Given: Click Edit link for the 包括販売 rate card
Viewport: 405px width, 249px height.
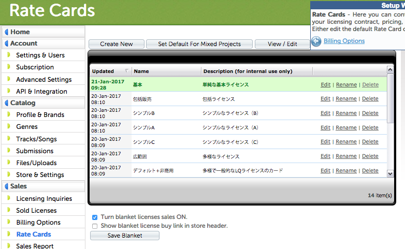Looking at the screenshot, I should point(325,99).
